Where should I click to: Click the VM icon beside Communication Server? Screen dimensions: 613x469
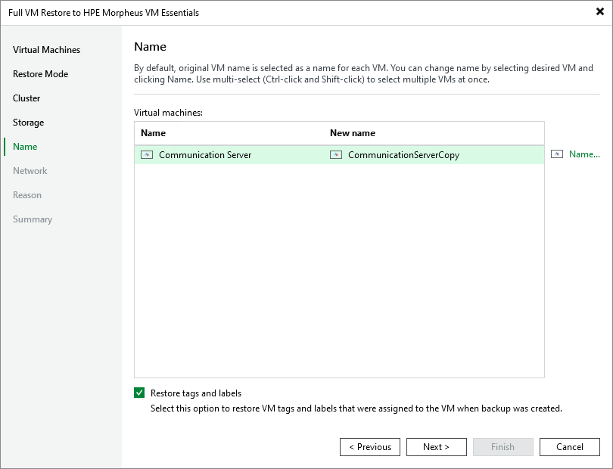(146, 154)
